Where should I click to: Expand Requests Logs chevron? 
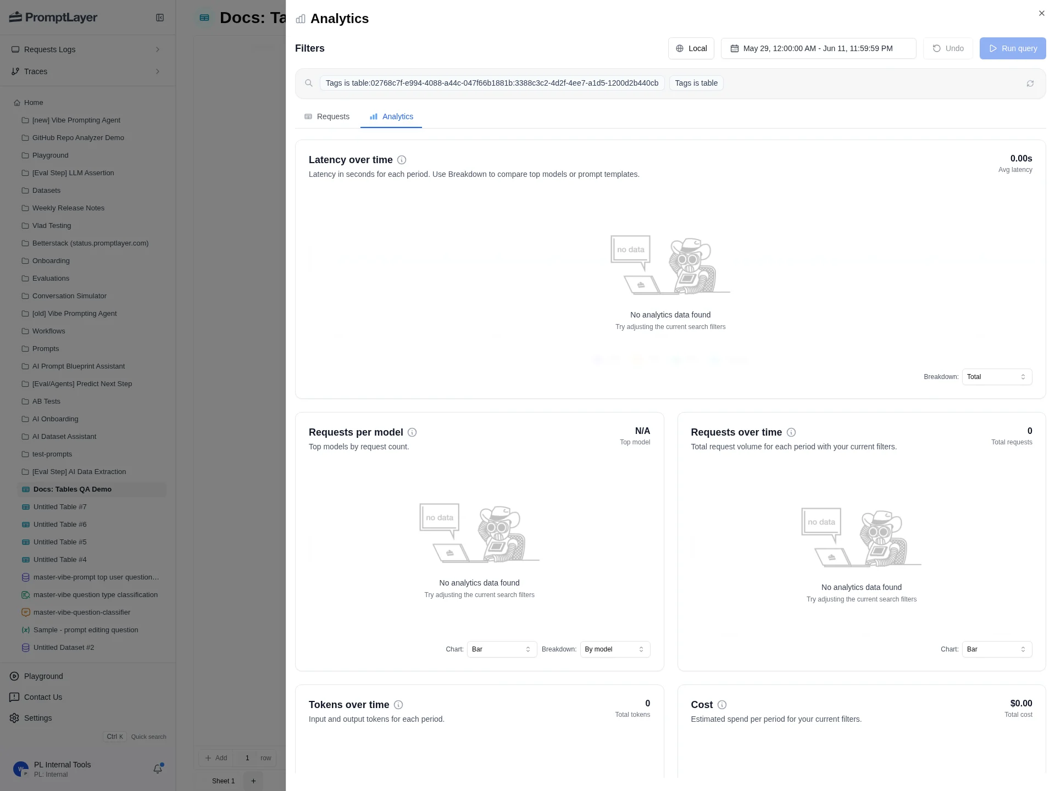(x=158, y=49)
